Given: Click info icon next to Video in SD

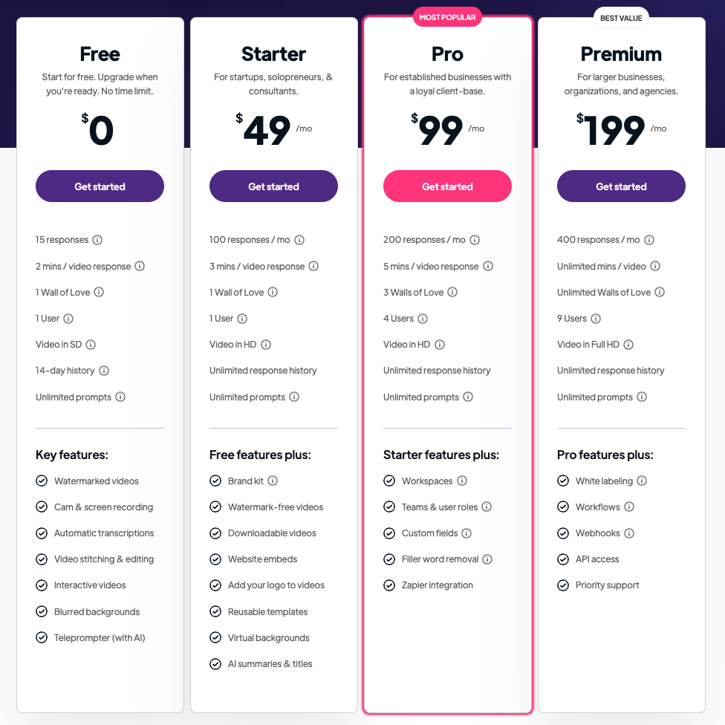Looking at the screenshot, I should click(91, 345).
